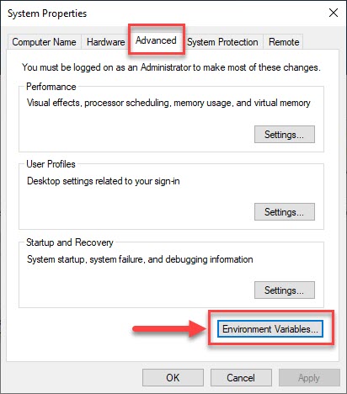This screenshot has width=347, height=394.
Task: Select the Advanced tab
Action: 156,40
